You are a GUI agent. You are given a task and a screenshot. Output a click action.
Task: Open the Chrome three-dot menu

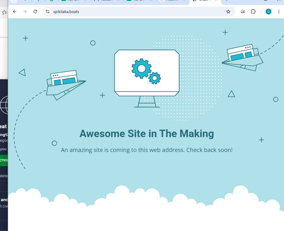279,12
